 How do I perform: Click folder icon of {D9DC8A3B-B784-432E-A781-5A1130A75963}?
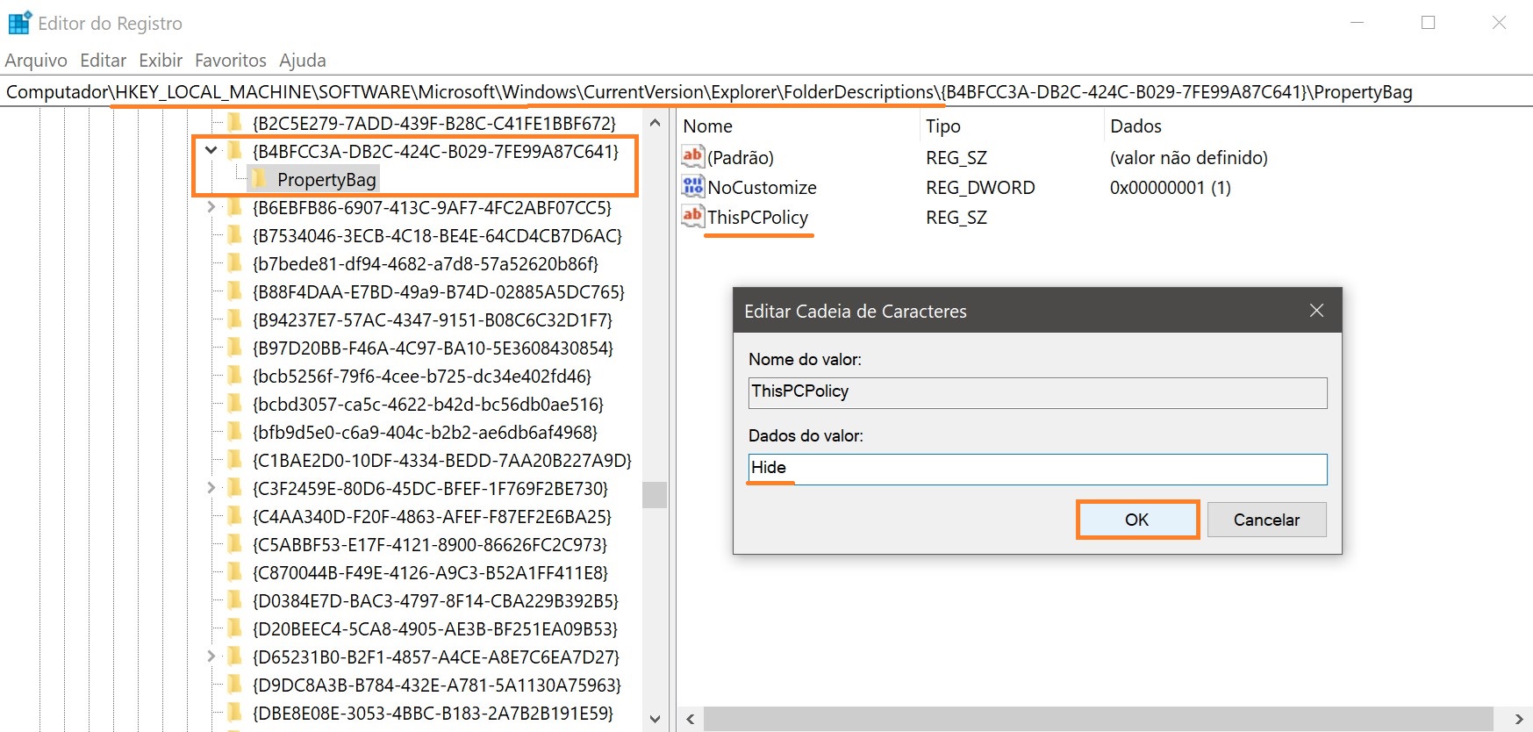pos(235,685)
